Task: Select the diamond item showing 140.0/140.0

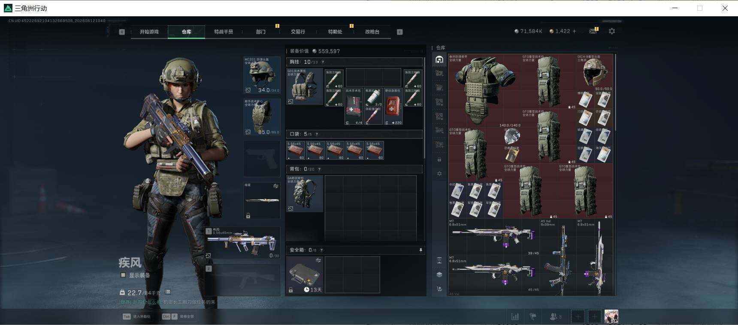Action: click(x=512, y=136)
